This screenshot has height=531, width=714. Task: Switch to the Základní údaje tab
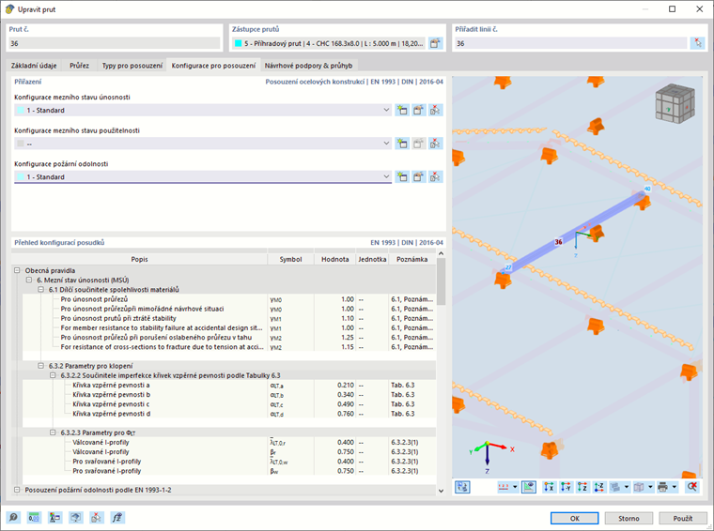pyautogui.click(x=34, y=66)
